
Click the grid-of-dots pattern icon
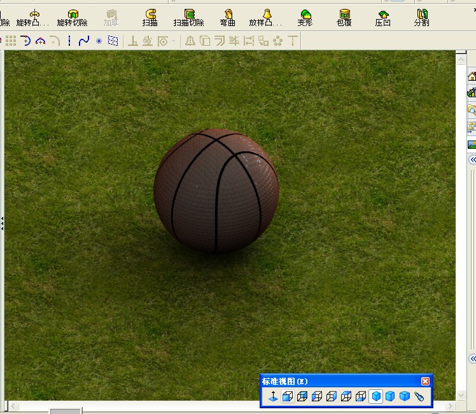tap(11, 41)
